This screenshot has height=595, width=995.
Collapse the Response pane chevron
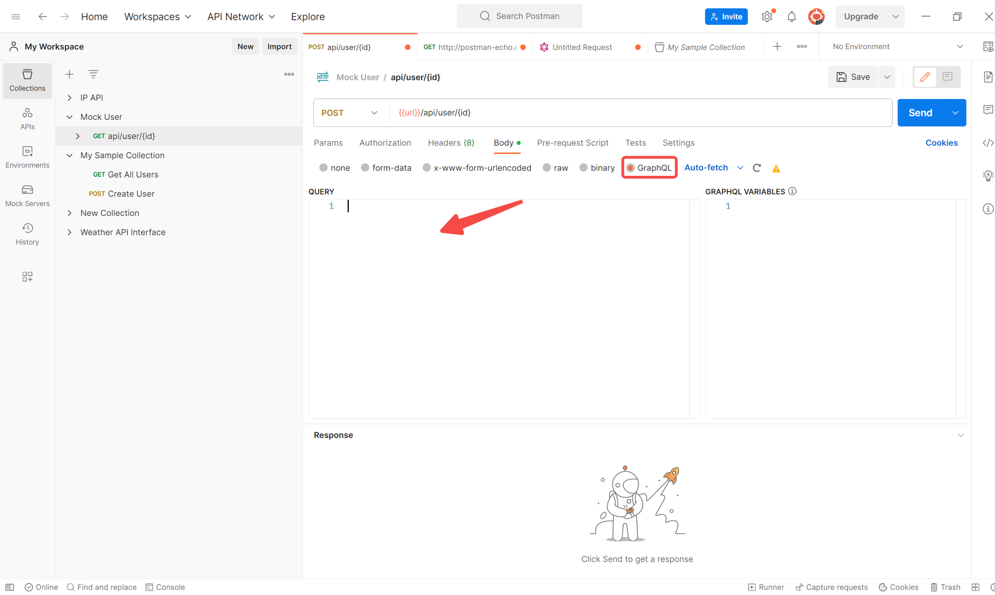pyautogui.click(x=961, y=435)
